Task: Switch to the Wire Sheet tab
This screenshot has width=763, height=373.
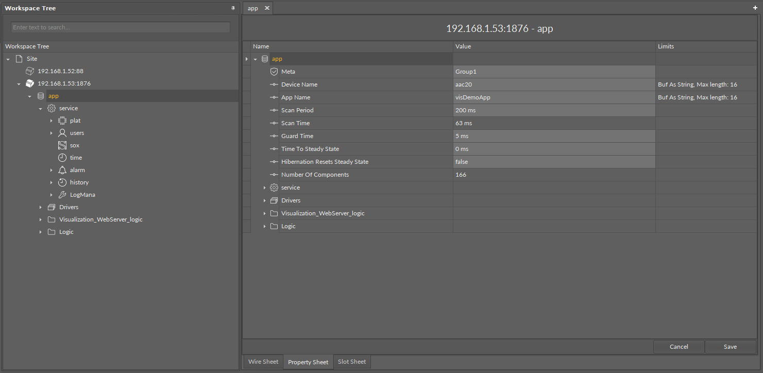Action: (x=263, y=362)
